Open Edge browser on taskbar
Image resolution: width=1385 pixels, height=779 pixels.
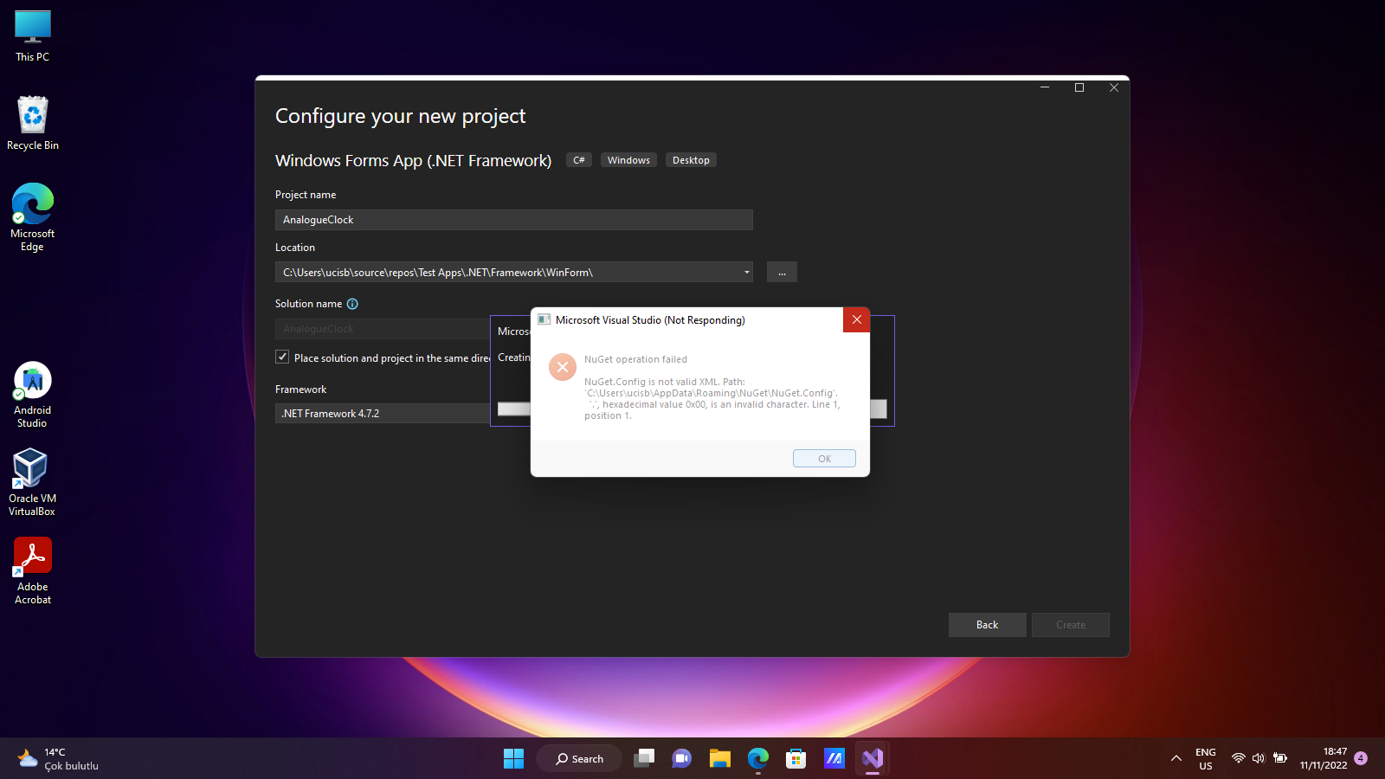(x=758, y=758)
